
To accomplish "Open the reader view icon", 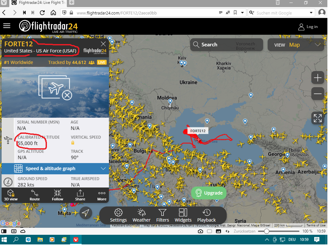I will 220,13.
